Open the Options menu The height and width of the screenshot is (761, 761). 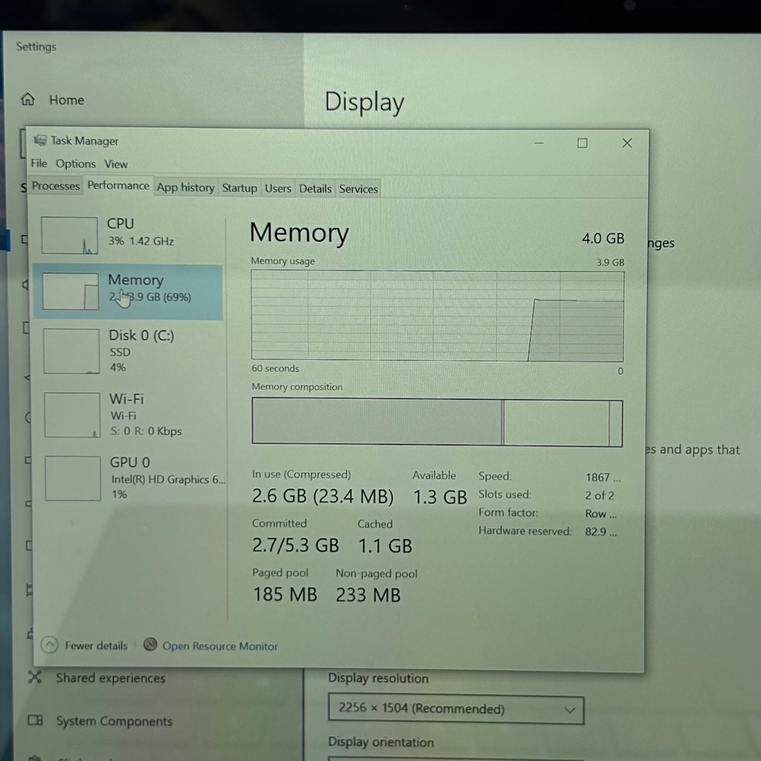click(x=76, y=164)
